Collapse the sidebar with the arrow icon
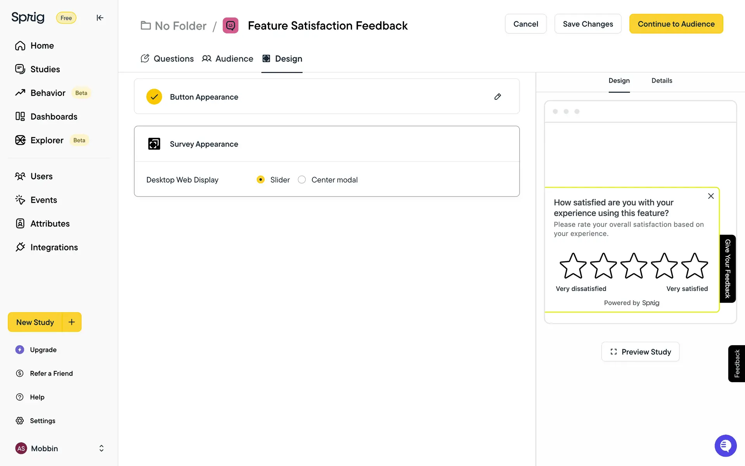This screenshot has height=466, width=745. coord(100,18)
